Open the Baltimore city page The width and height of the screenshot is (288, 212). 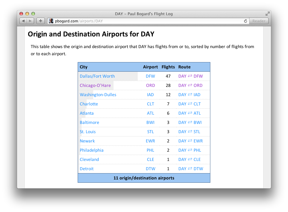pos(89,122)
